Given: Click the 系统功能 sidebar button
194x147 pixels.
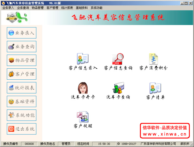Looking at the screenshot, I should coord(22,115).
